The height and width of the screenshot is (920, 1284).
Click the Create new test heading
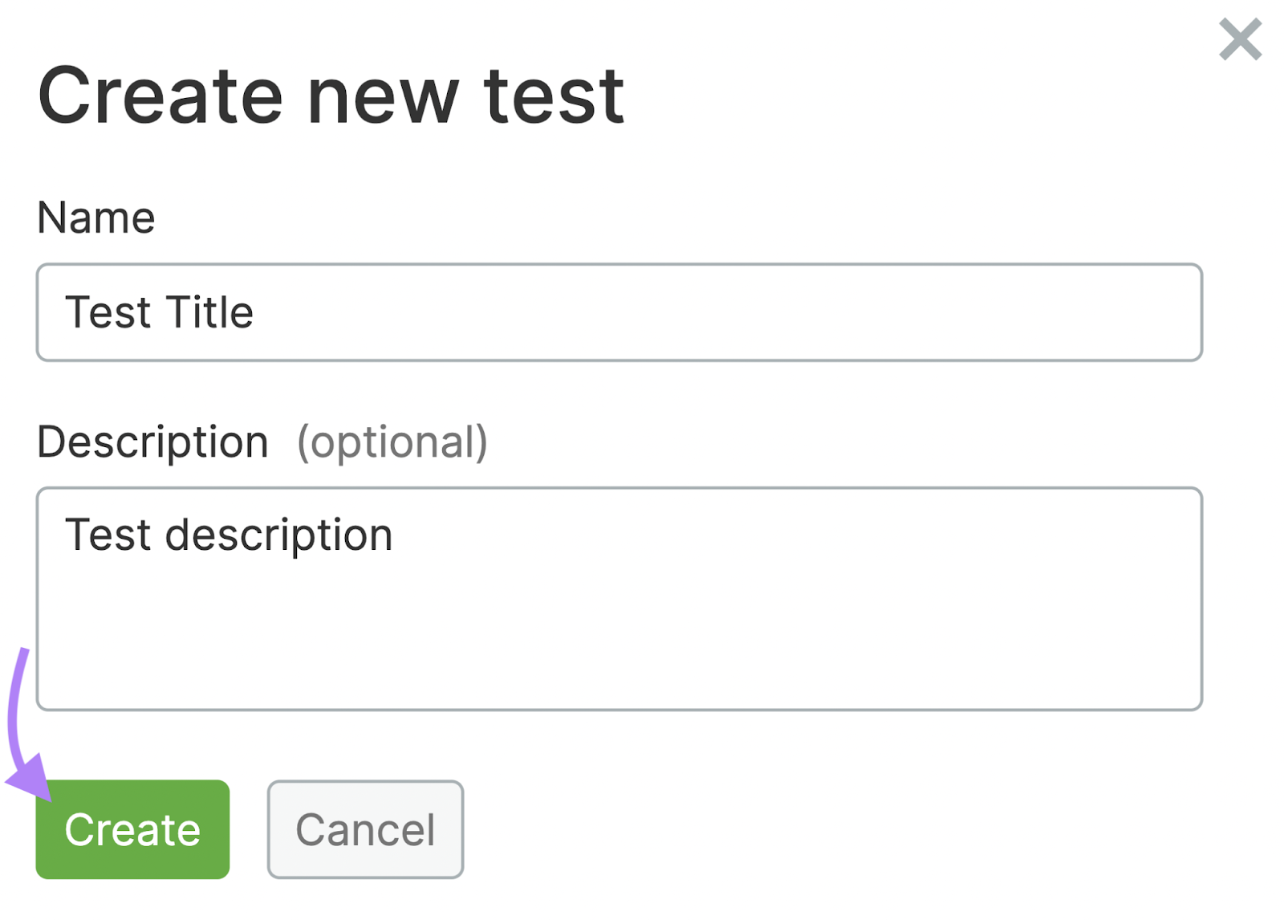[334, 96]
